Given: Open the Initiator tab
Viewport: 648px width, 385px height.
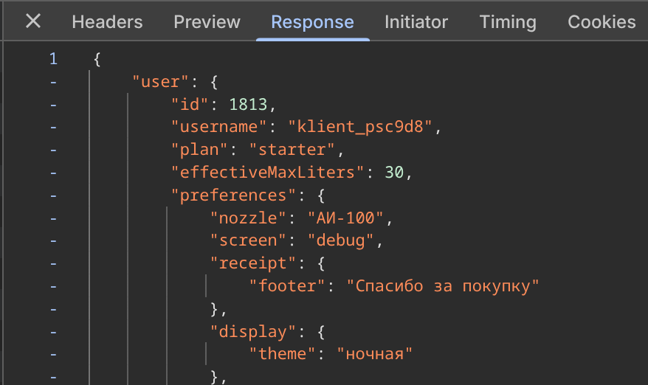Looking at the screenshot, I should [x=416, y=22].
